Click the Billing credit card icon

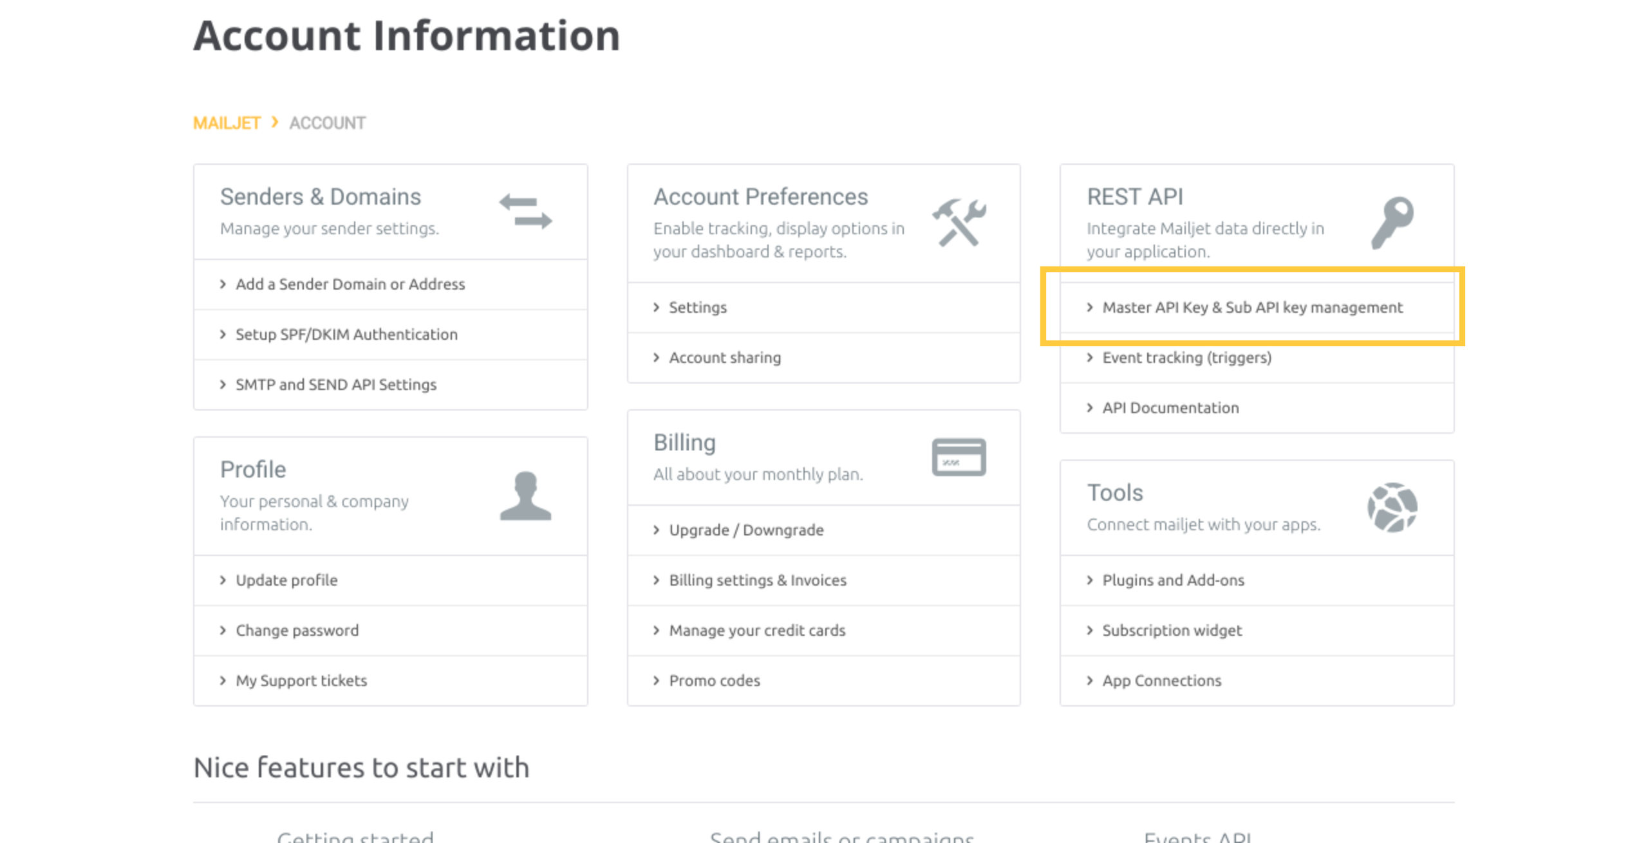click(959, 457)
